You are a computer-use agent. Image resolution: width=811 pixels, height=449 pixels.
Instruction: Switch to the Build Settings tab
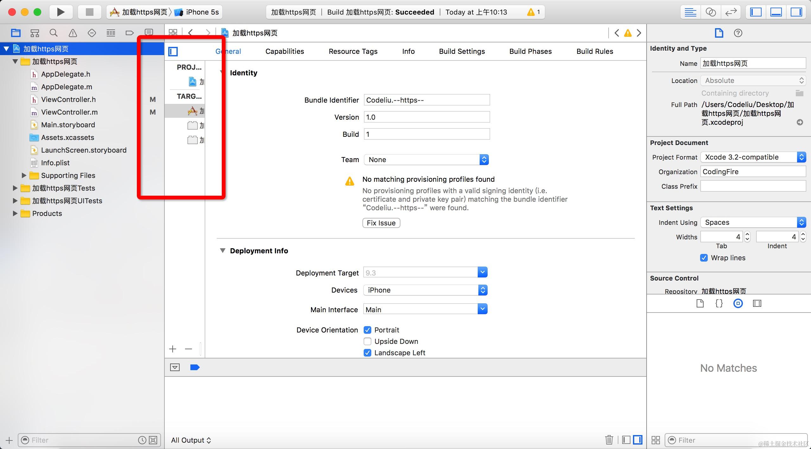462,51
